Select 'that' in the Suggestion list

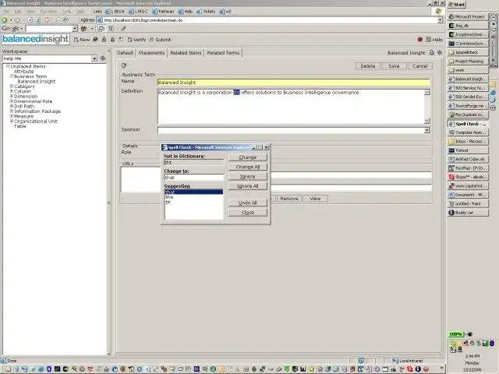[x=193, y=192]
